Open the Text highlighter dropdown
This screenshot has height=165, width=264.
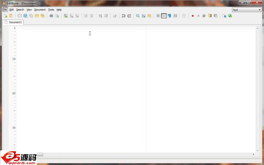[x=247, y=10]
